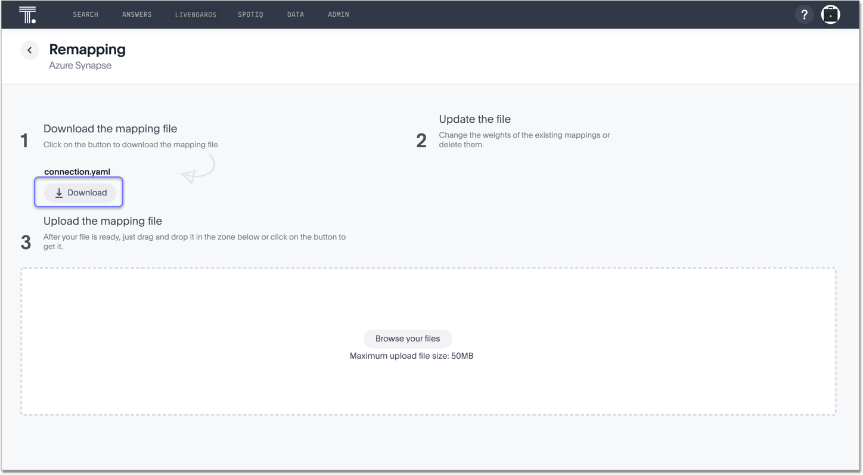Switch to the LIVEBOARDS tab

pyautogui.click(x=195, y=14)
